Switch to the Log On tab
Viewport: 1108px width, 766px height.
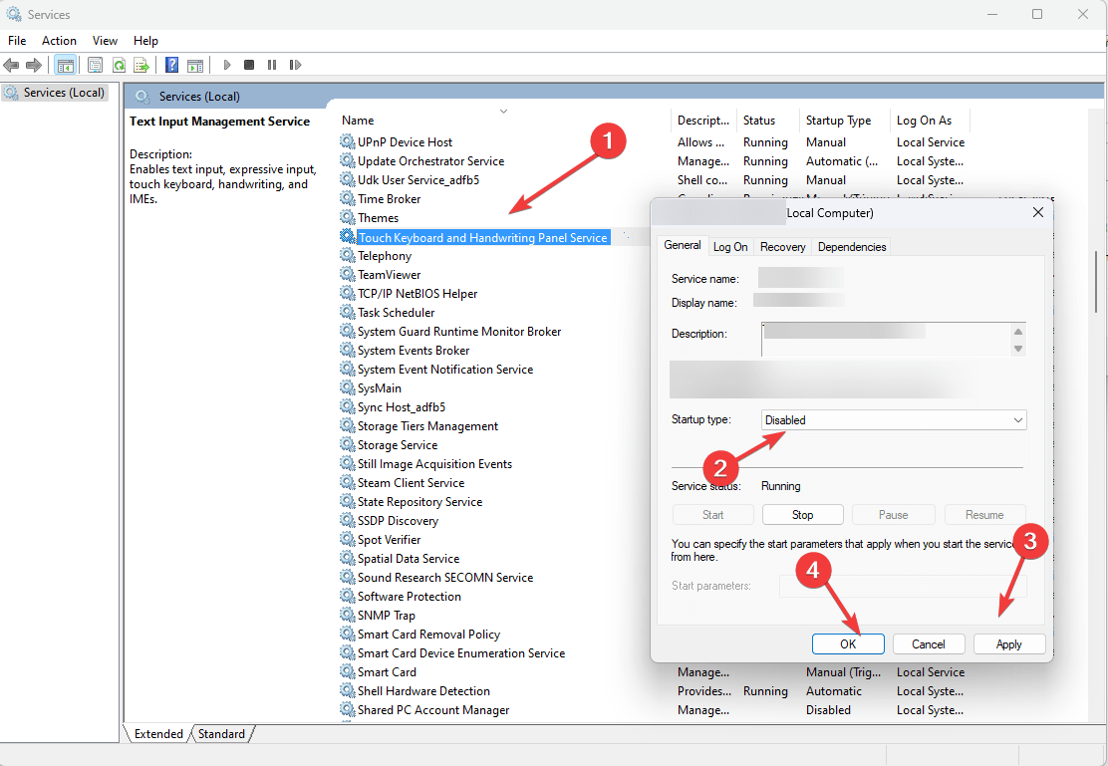coord(730,246)
